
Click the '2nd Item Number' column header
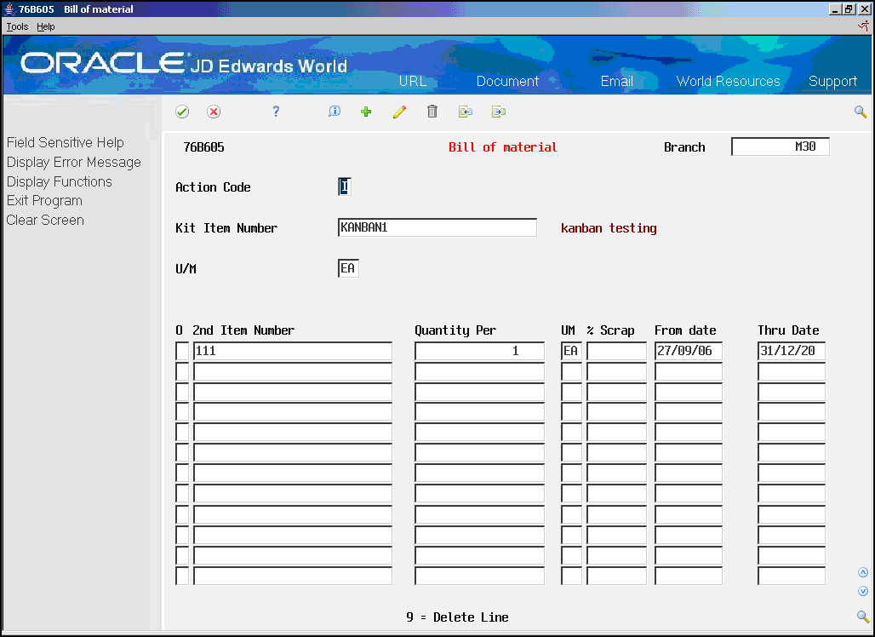coord(243,330)
